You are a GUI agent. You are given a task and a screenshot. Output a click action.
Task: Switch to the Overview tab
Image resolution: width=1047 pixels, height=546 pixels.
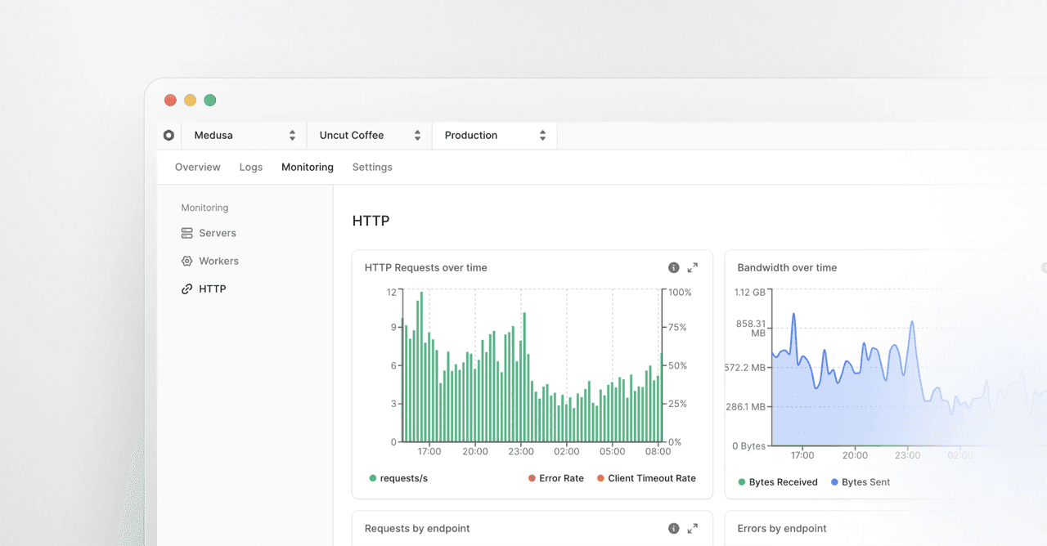click(x=198, y=167)
